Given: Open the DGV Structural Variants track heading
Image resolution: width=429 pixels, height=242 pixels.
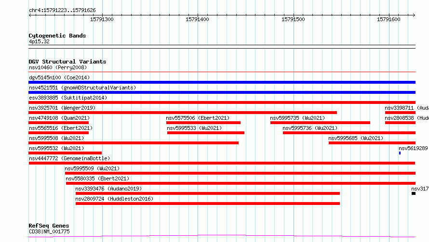Looking at the screenshot, I should (x=67, y=62).
